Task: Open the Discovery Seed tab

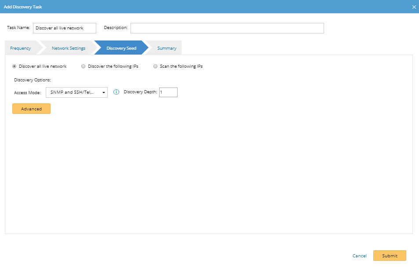Action: point(121,48)
